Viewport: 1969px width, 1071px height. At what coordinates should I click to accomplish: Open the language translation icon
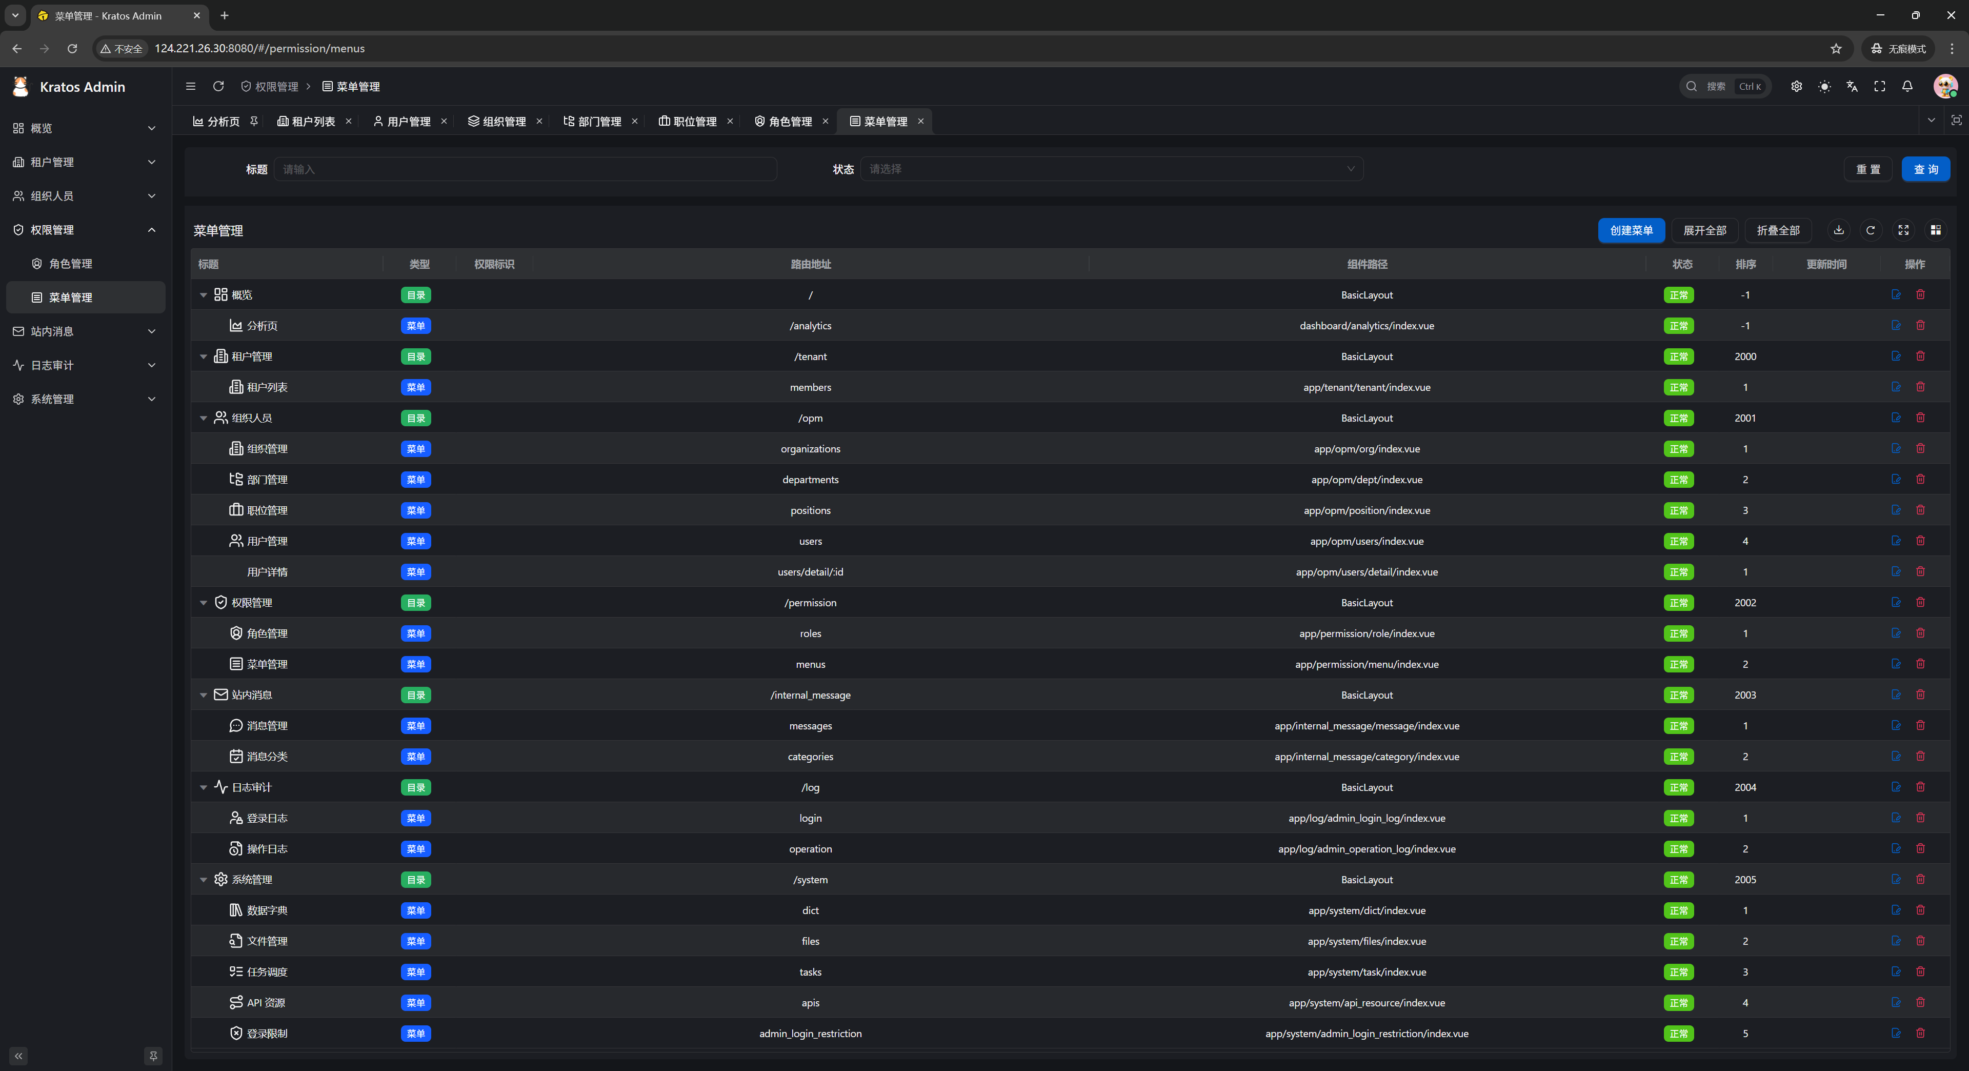1852,86
